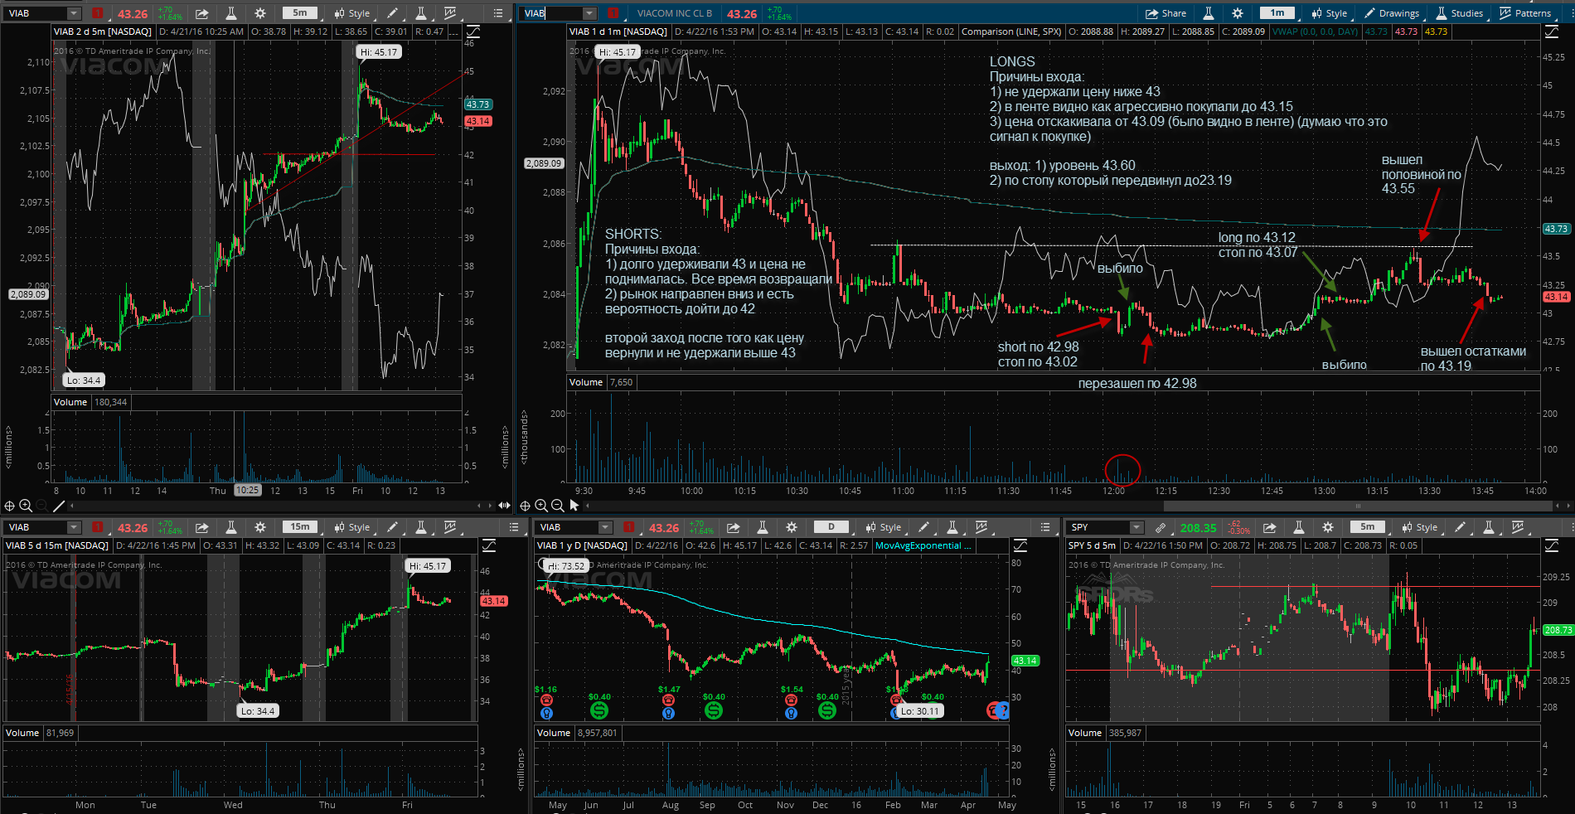The width and height of the screenshot is (1575, 814).
Task: Click zoom in magnifier below main 1m chart
Action: 541,506
